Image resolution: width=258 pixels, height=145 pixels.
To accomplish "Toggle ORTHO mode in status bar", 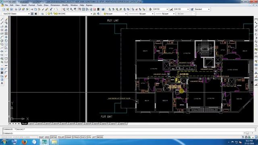I will (54, 137).
